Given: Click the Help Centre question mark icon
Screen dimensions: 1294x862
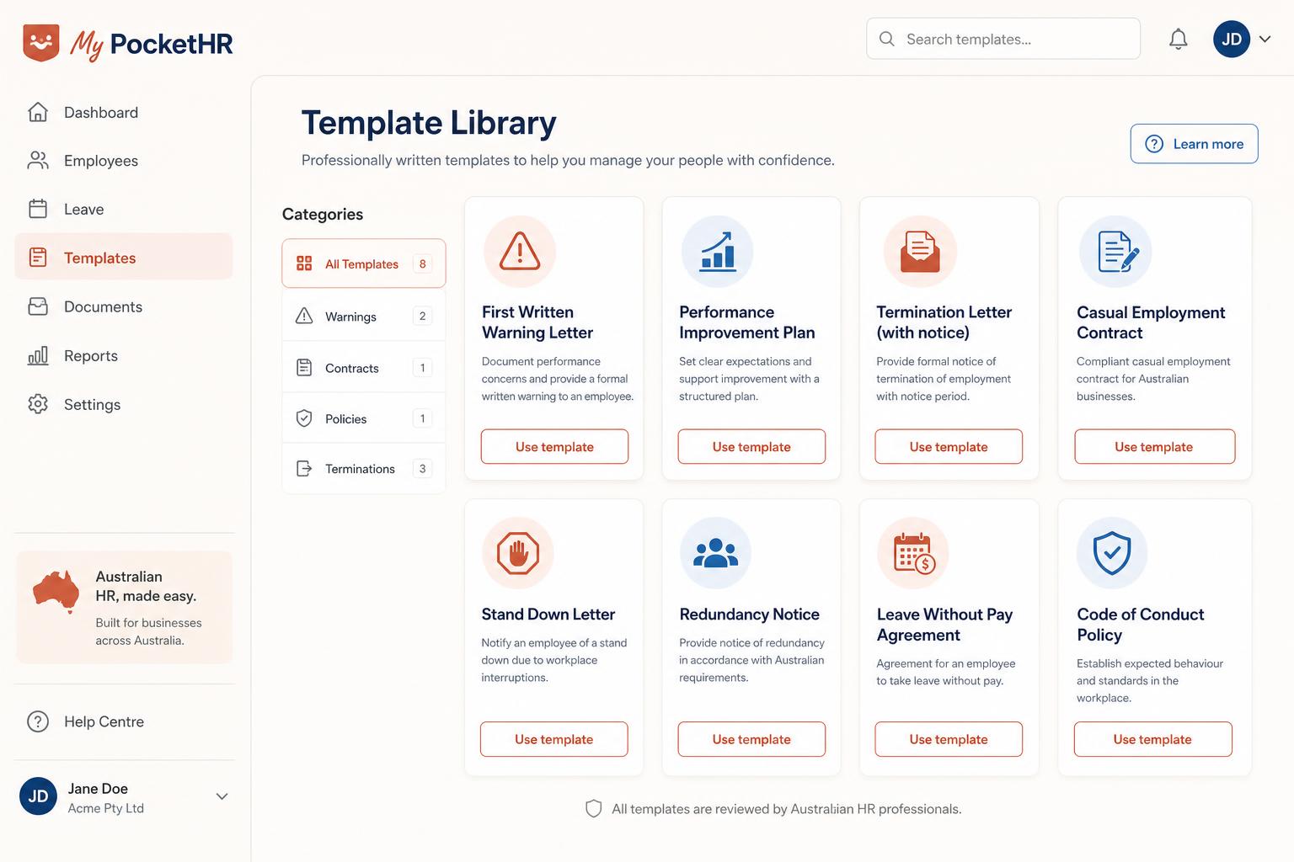Looking at the screenshot, I should 38,721.
